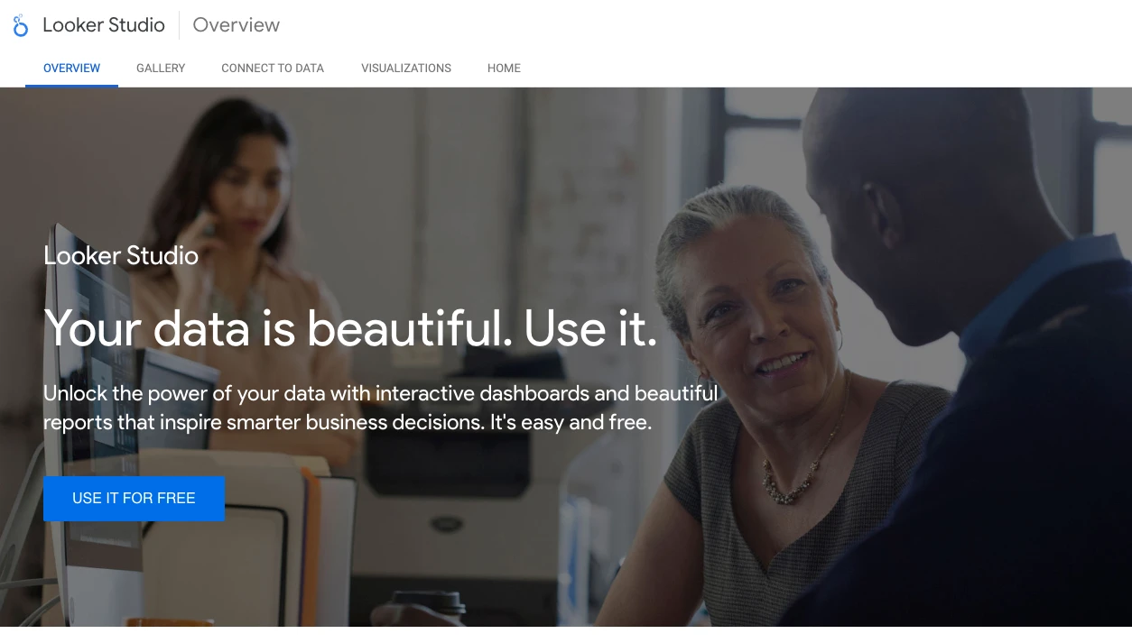Click the Looker Studio wordmark in header
Image resolution: width=1132 pixels, height=643 pixels.
point(104,25)
